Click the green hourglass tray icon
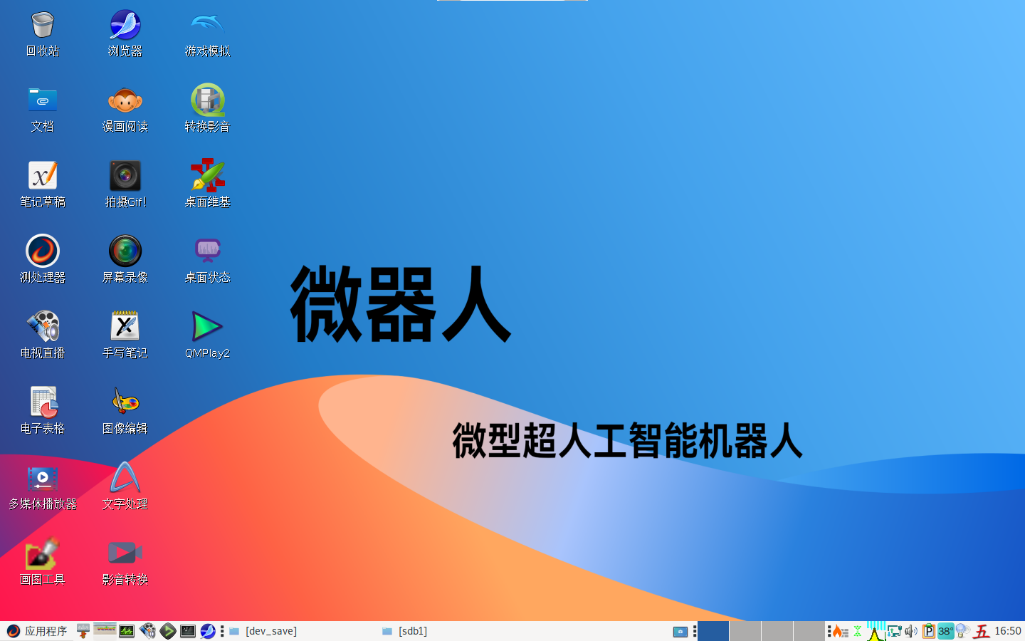Viewport: 1025px width, 641px height. tap(858, 631)
